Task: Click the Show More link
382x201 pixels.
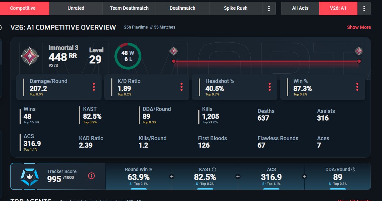Action: (x=359, y=27)
